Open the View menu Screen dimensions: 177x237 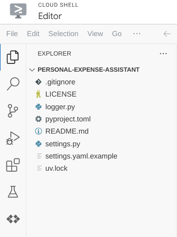pyautogui.click(x=95, y=34)
